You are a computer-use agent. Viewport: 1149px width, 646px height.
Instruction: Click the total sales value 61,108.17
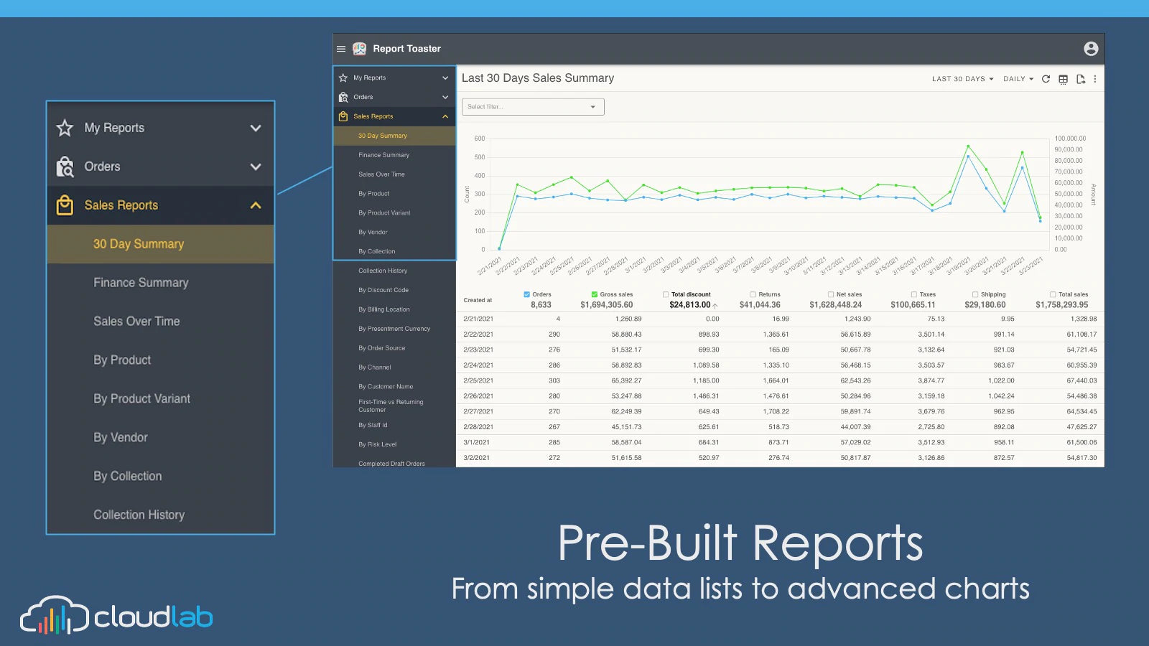click(x=1081, y=334)
